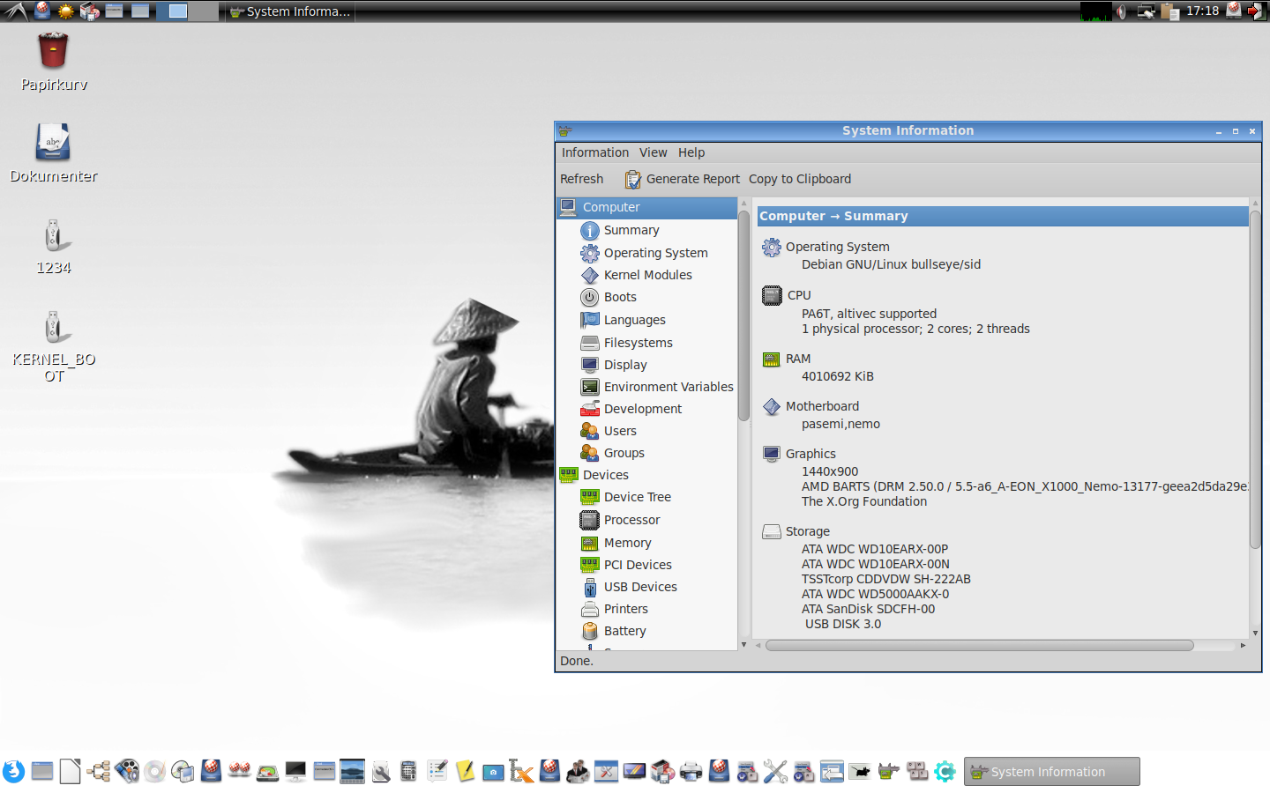This screenshot has width=1270, height=793.
Task: Click the Printers icon in sidebar
Action: pyautogui.click(x=590, y=610)
